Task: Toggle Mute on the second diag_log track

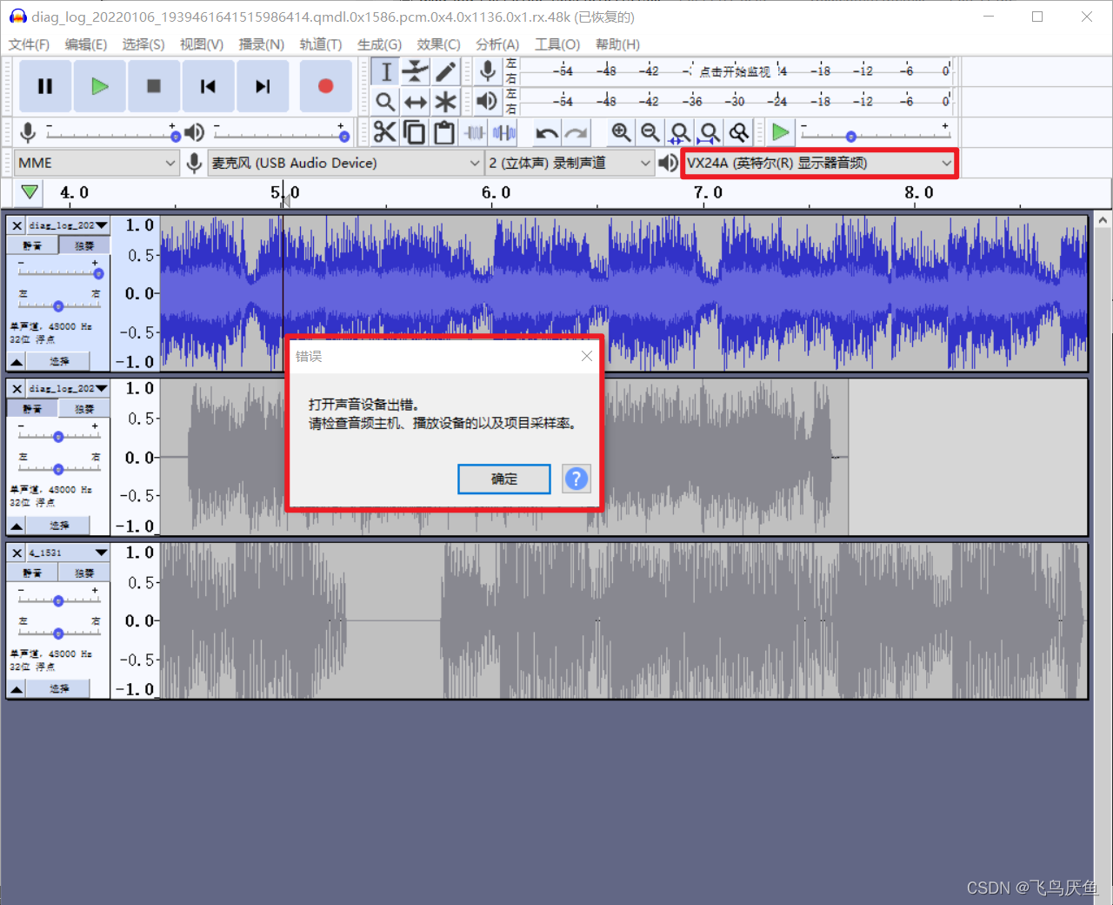Action: click(32, 409)
